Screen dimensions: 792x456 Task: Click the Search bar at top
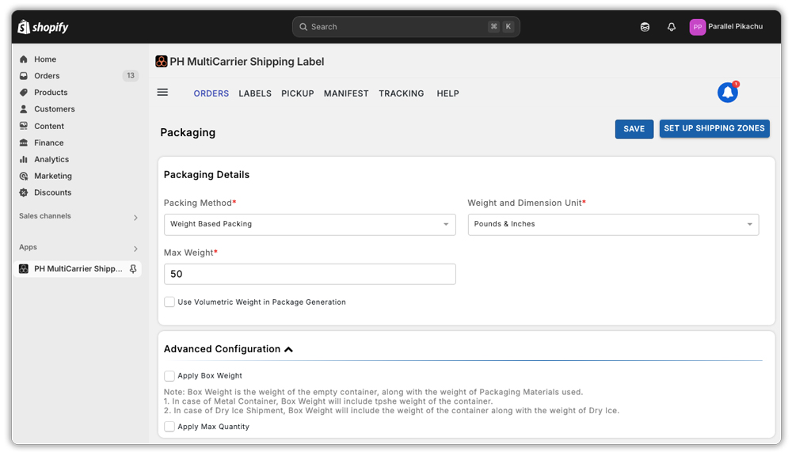[x=406, y=27]
